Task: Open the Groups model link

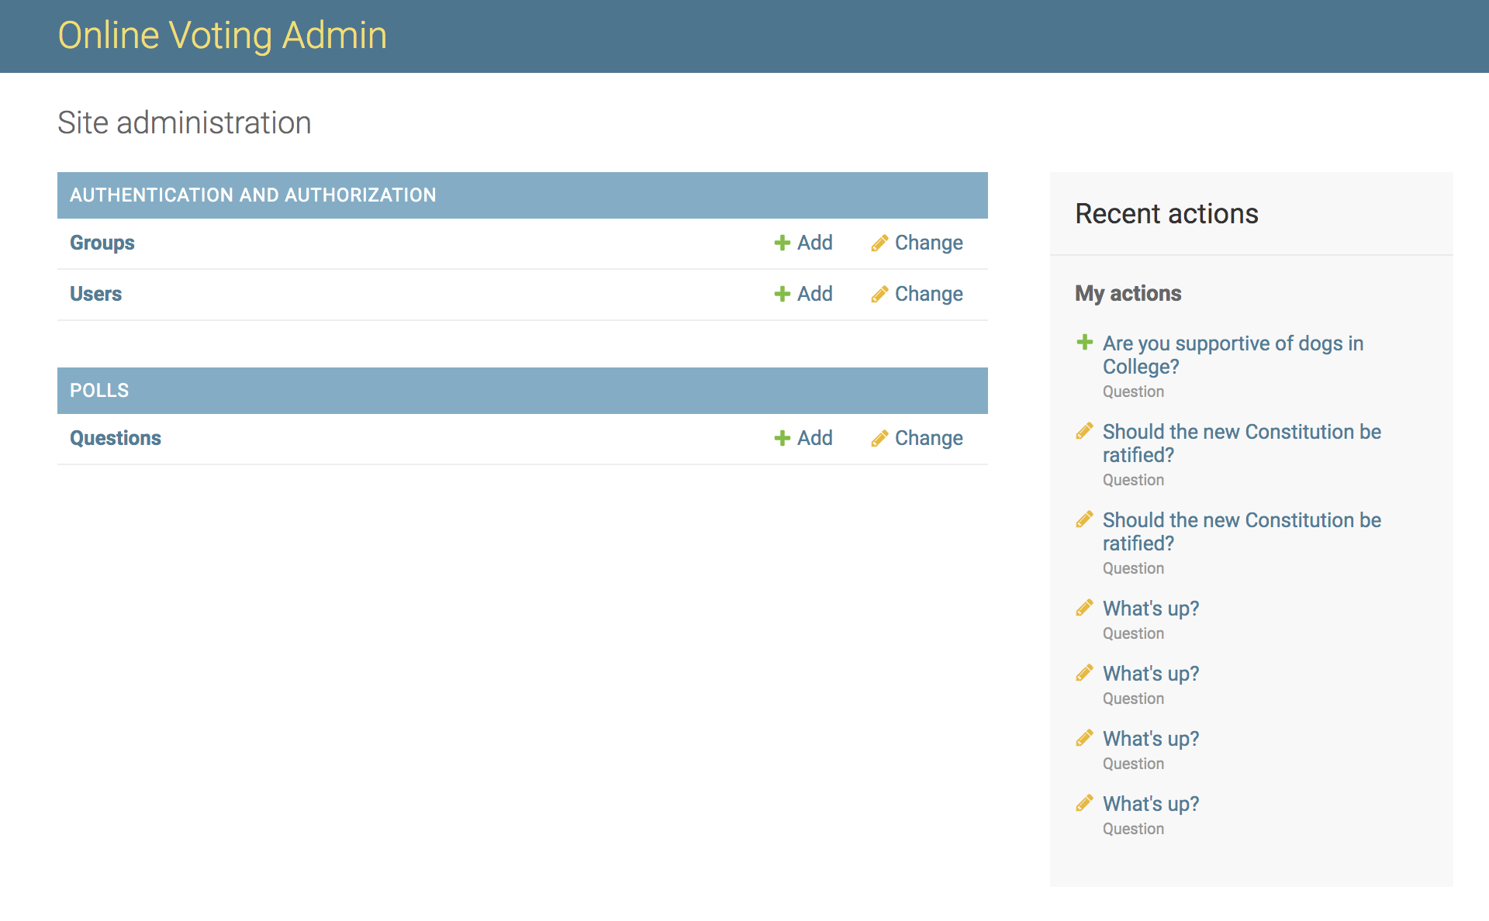Action: point(102,243)
